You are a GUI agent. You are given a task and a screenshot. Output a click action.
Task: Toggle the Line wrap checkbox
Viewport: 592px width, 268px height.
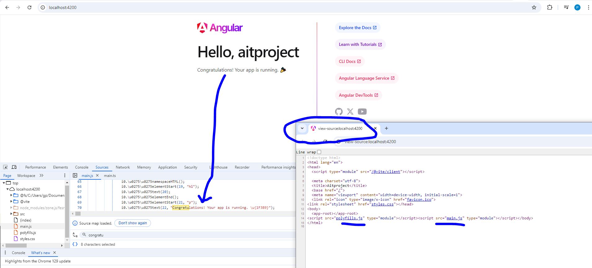(319, 152)
